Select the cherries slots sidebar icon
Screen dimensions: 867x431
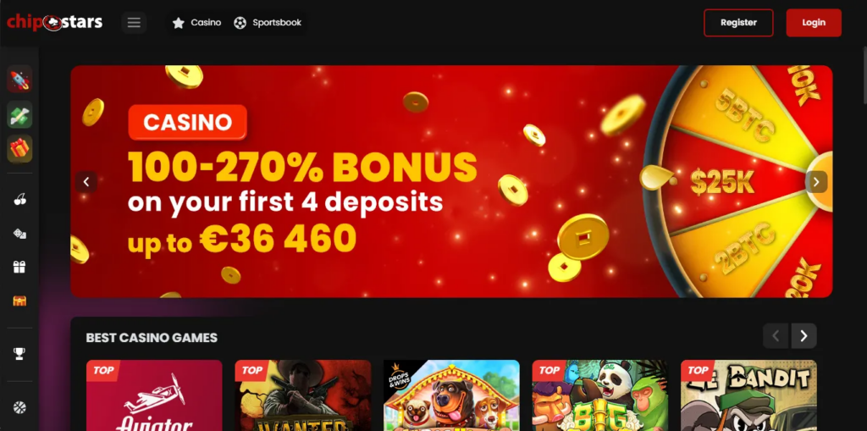pyautogui.click(x=19, y=200)
